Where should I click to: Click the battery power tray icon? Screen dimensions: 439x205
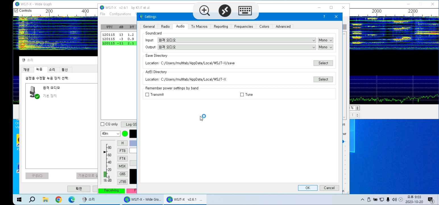tap(375, 200)
